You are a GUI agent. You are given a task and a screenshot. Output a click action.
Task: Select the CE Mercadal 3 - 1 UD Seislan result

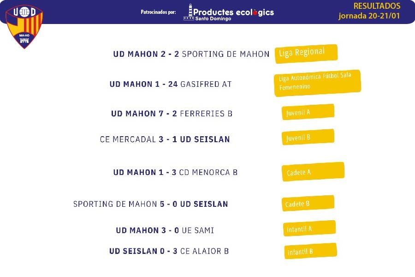click(x=165, y=139)
